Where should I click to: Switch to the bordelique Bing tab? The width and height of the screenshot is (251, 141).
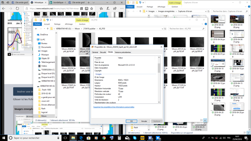click(x=58, y=3)
